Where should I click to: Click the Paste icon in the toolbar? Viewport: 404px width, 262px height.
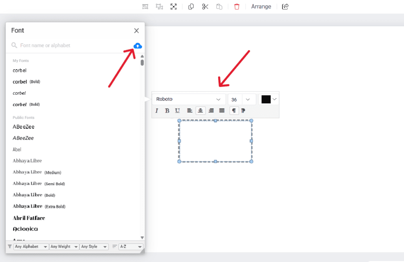tap(219, 6)
